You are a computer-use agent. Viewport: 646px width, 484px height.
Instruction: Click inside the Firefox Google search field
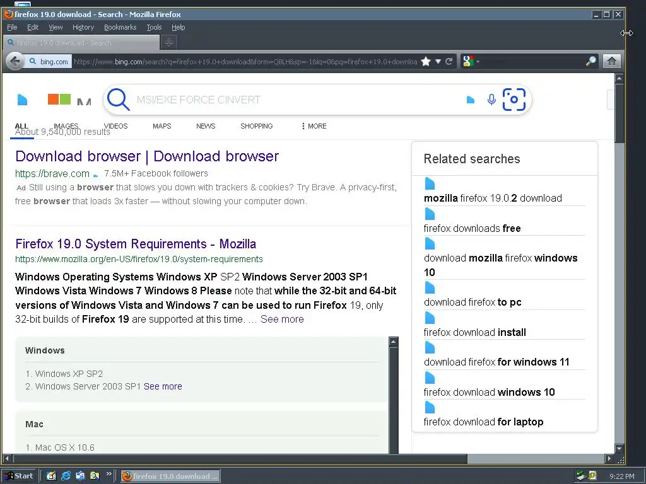(532, 62)
